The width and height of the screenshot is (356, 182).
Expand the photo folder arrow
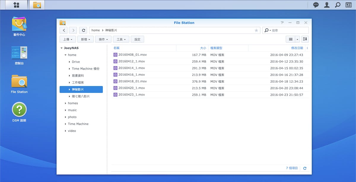tap(65, 117)
